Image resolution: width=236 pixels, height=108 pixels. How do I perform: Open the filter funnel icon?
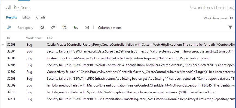230,27
